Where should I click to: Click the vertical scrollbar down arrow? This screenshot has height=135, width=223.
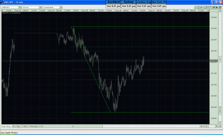[x=220, y=107]
